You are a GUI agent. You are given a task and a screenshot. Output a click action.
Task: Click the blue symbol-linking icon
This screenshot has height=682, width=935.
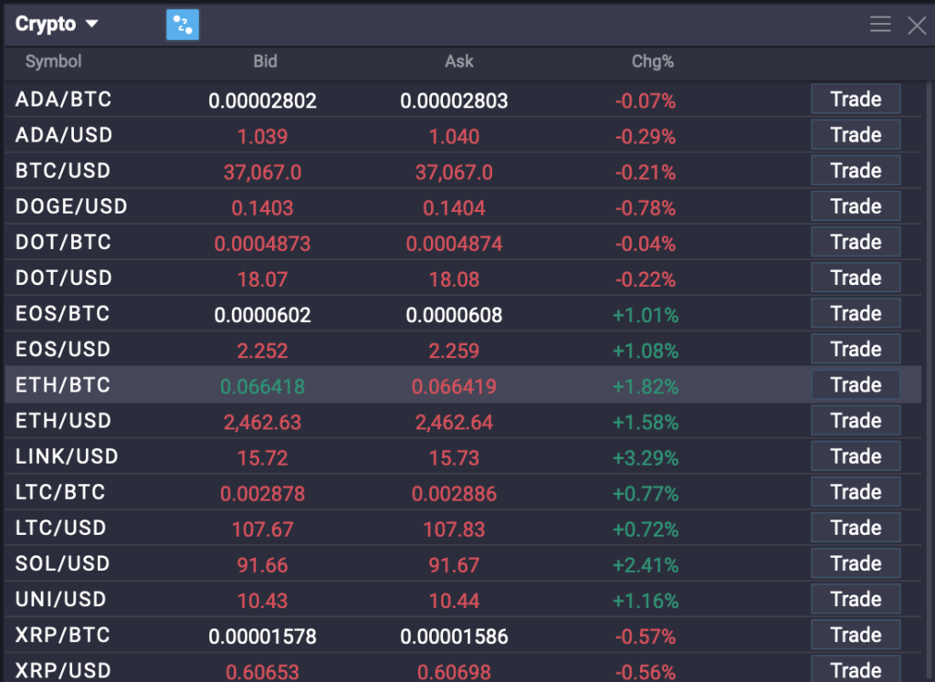tap(182, 24)
